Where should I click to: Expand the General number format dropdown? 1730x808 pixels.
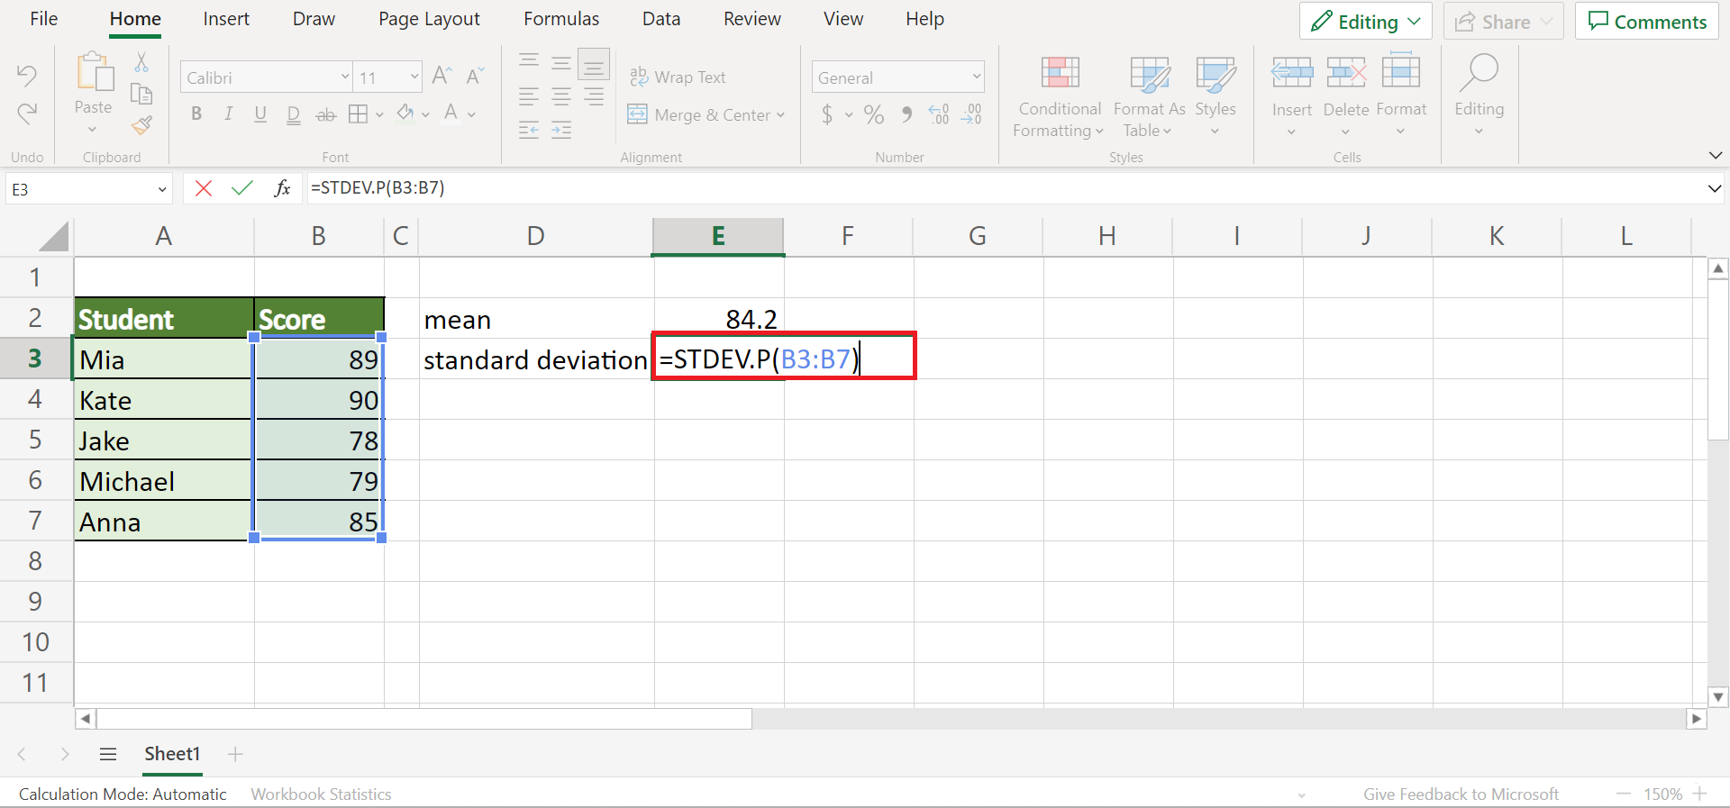tap(976, 77)
